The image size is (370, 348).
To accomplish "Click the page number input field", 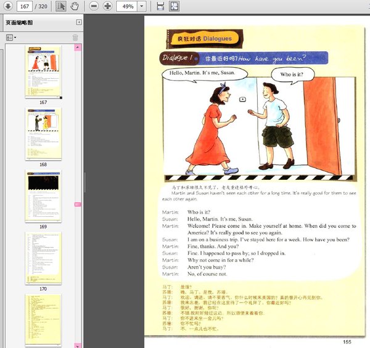I will click(23, 6).
